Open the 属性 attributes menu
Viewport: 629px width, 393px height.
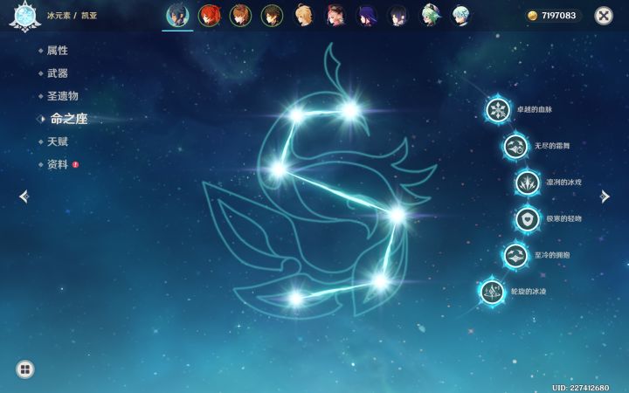[57, 51]
